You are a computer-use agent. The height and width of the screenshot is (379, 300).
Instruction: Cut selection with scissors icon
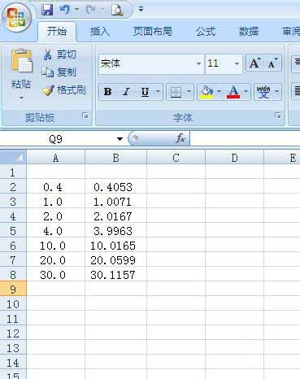coord(48,54)
